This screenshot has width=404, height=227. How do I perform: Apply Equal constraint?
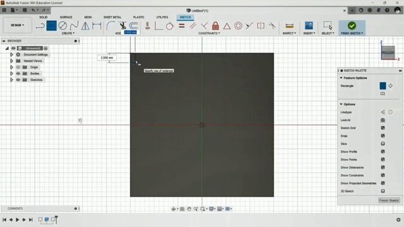[182, 26]
